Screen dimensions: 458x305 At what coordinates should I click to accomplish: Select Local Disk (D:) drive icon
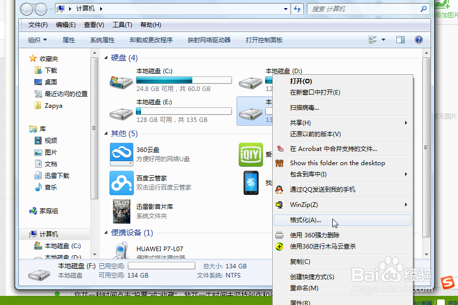[x=250, y=82]
